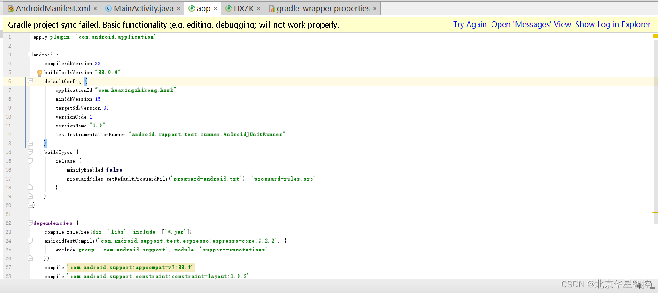Screen dimensions: 658x293
Task: Click the error stripe marker on the right scrollbar
Action: click(x=655, y=35)
